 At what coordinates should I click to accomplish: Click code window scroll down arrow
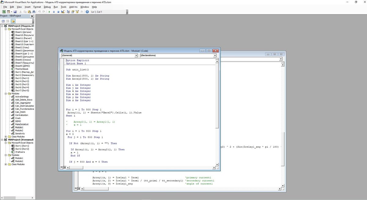(x=217, y=164)
